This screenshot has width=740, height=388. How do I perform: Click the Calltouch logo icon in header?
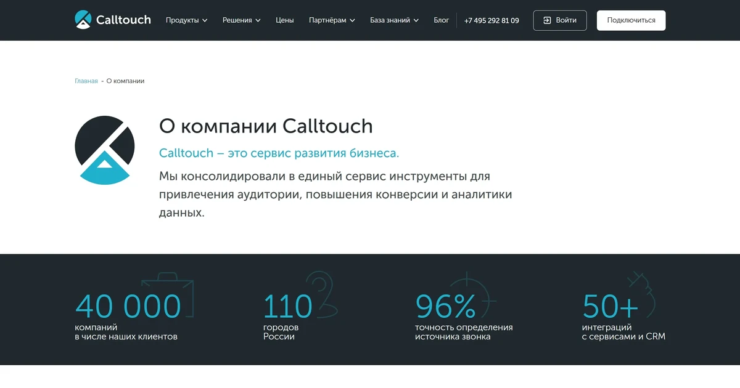[x=83, y=20]
